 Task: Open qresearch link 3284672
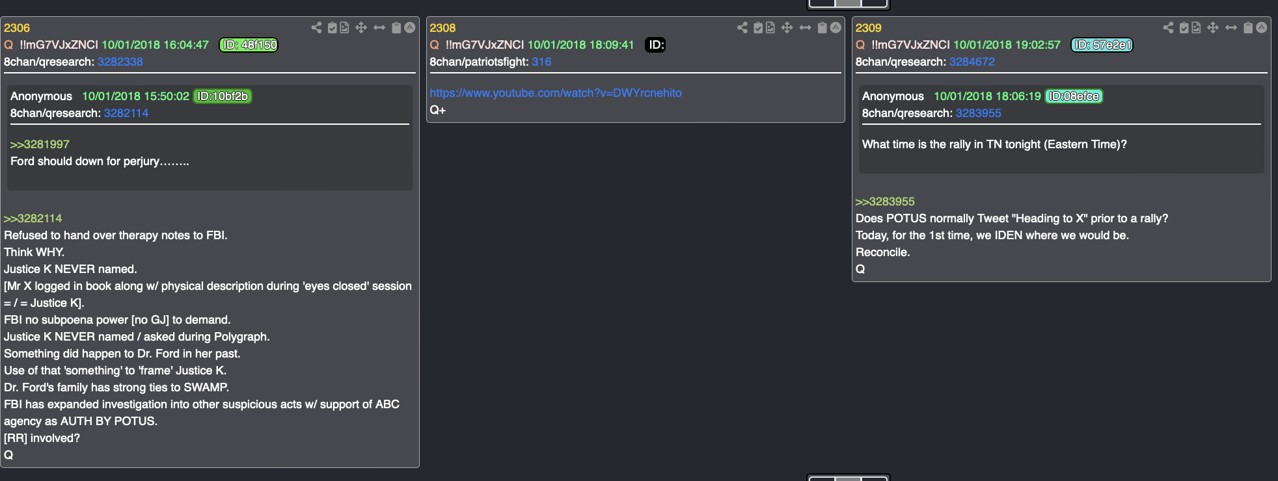click(x=972, y=62)
